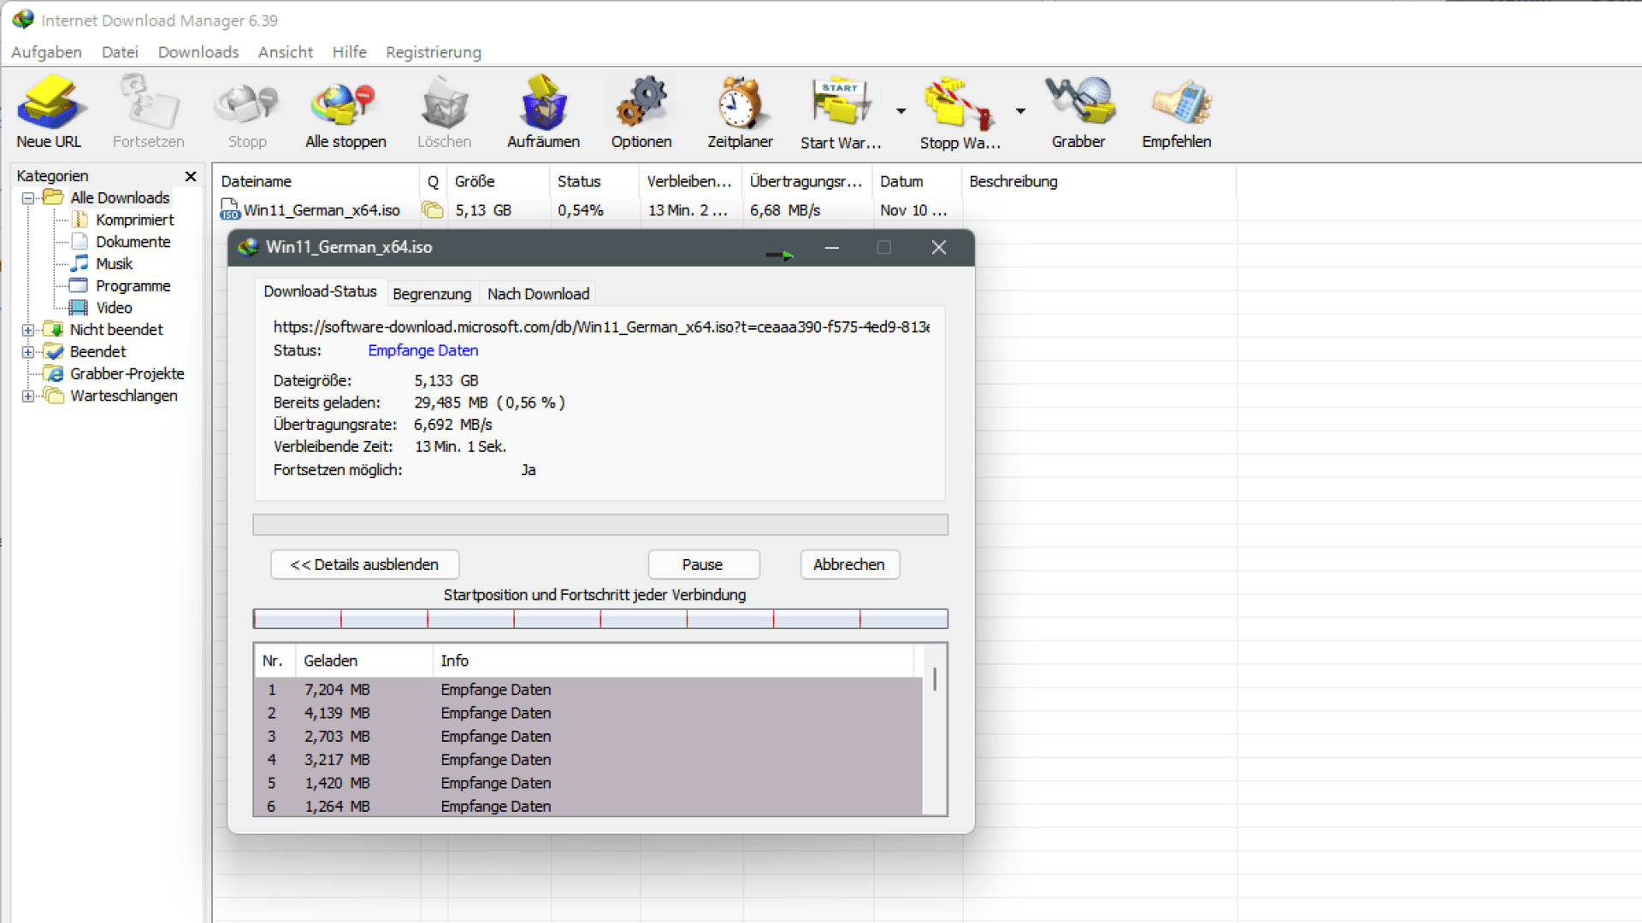This screenshot has width=1642, height=923.
Task: Sort by Datum column header
Action: point(916,181)
